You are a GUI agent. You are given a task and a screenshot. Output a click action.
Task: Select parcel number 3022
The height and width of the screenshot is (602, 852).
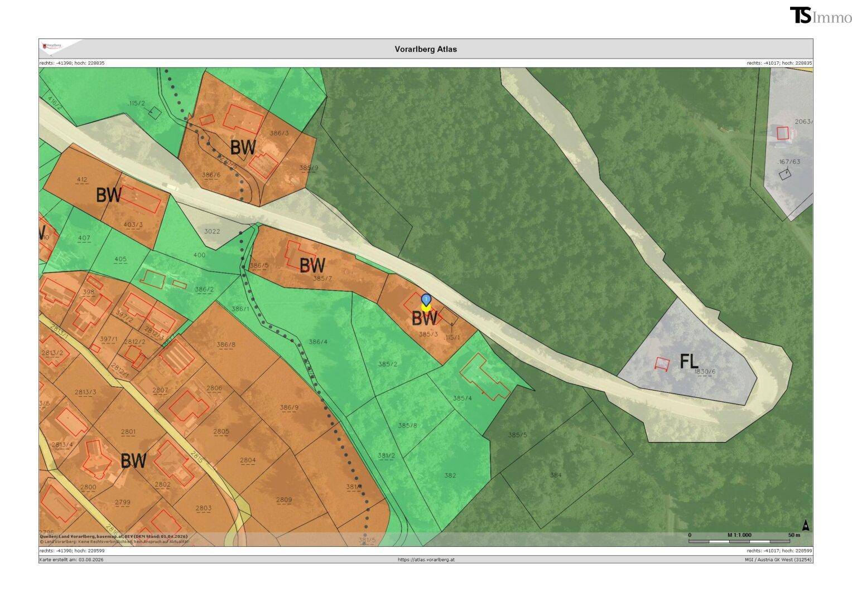pyautogui.click(x=212, y=231)
